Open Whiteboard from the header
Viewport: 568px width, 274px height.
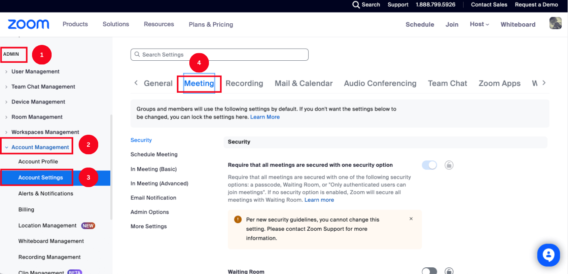point(518,25)
